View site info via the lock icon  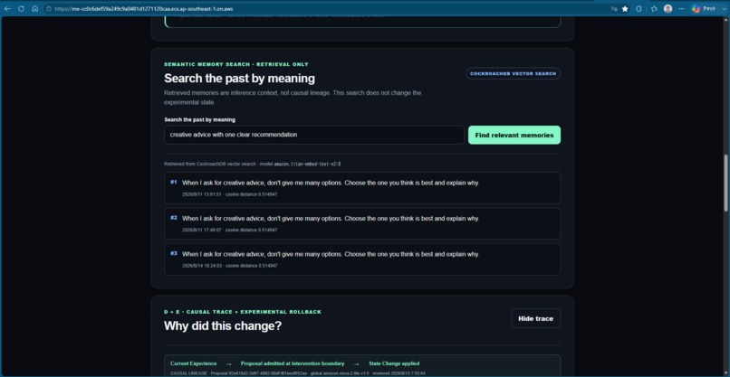click(48, 8)
